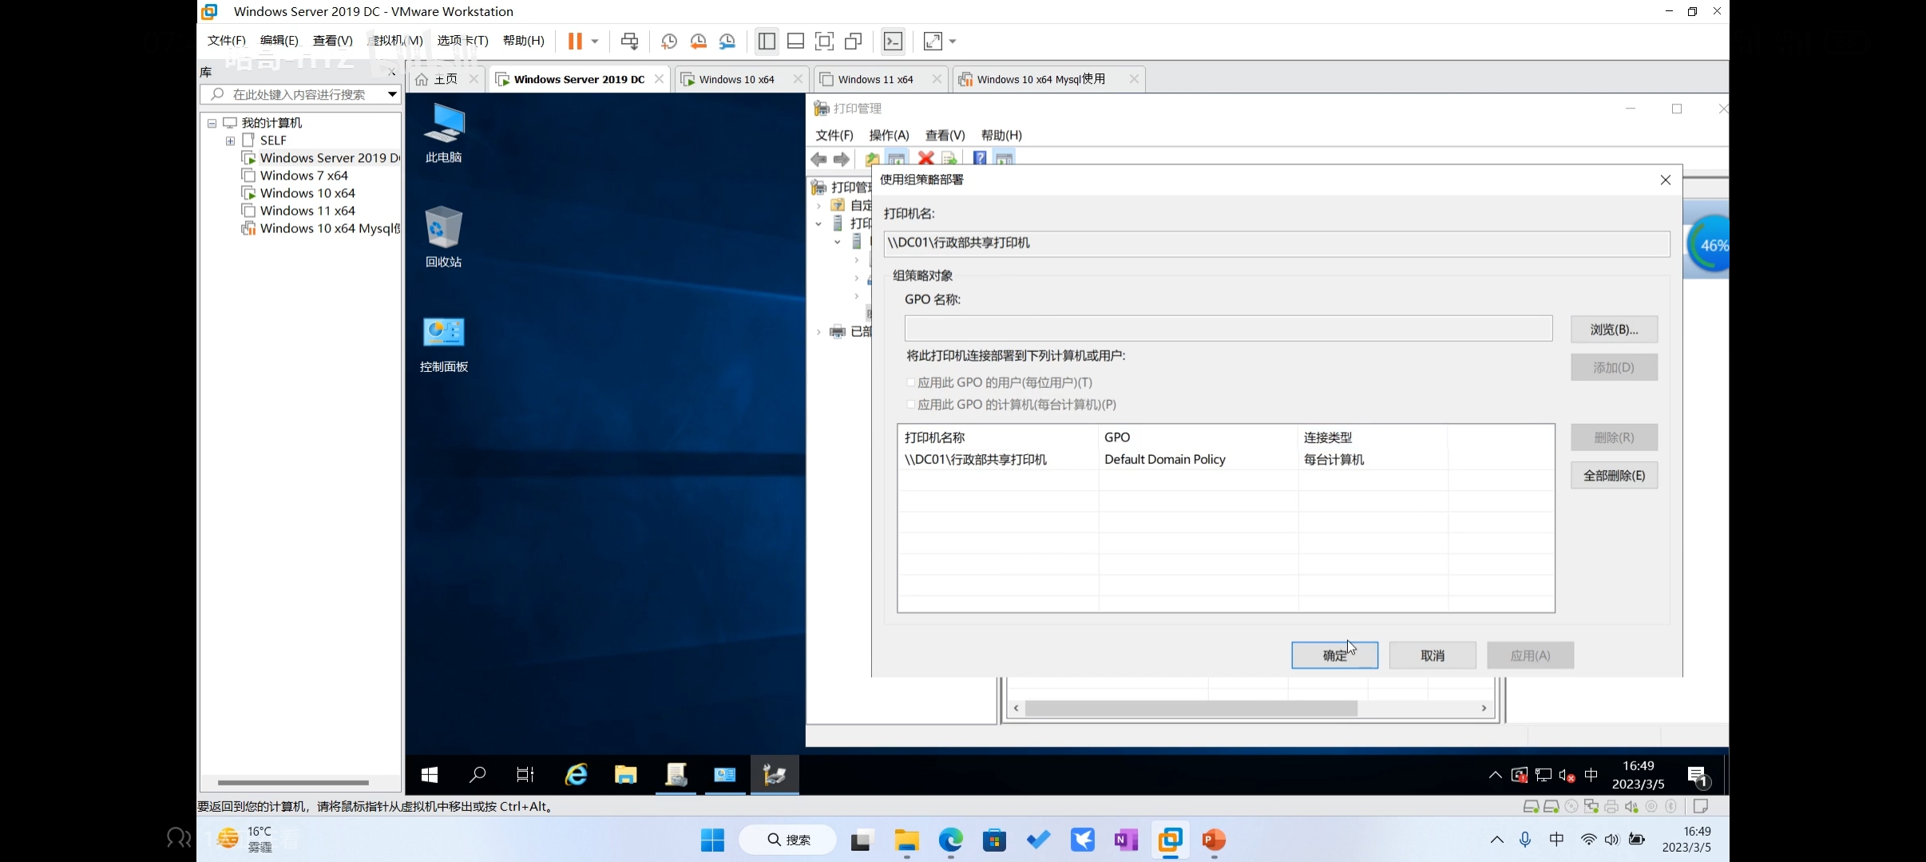This screenshot has height=862, width=1926.
Task: Click the back arrow in 打印管理 toolbar
Action: (x=818, y=159)
